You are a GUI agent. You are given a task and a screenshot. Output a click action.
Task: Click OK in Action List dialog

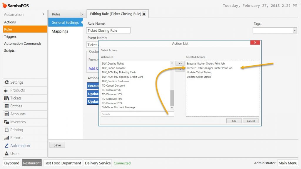[x=234, y=121]
